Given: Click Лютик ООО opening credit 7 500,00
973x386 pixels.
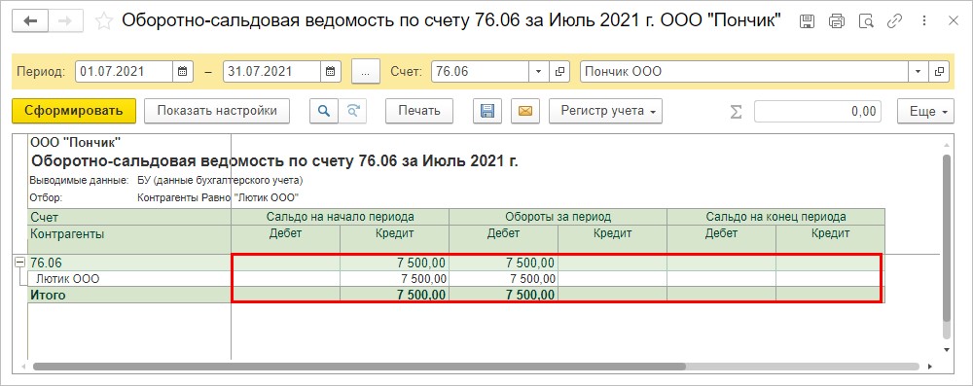Looking at the screenshot, I should 394,279.
